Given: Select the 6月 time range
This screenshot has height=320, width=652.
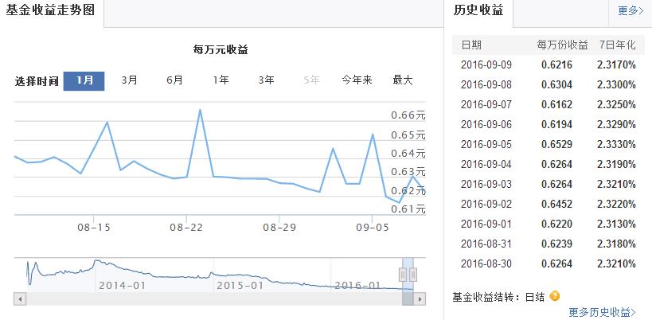Looking at the screenshot, I should 174,80.
